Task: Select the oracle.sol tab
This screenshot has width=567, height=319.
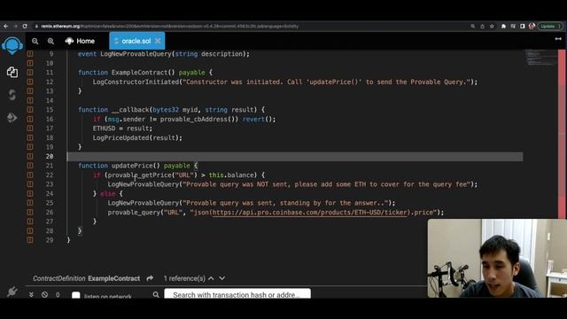Action: point(136,41)
